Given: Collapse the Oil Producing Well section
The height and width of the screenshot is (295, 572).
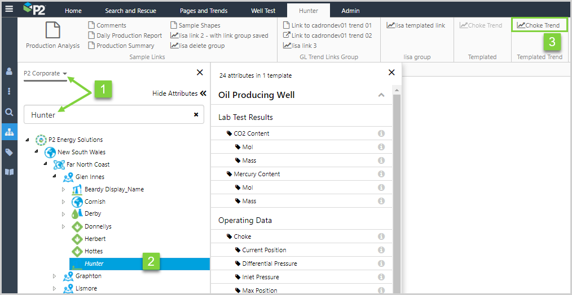Looking at the screenshot, I should pos(381,95).
